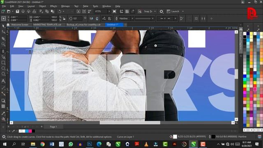The image size is (263, 148).
Task: Expand the Undo history dropdown arrow
Action: tap(64, 12)
